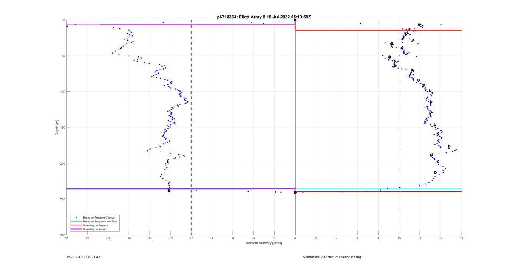Click legend entry 'Based on Buoyancy and Pitch'

[100, 222]
